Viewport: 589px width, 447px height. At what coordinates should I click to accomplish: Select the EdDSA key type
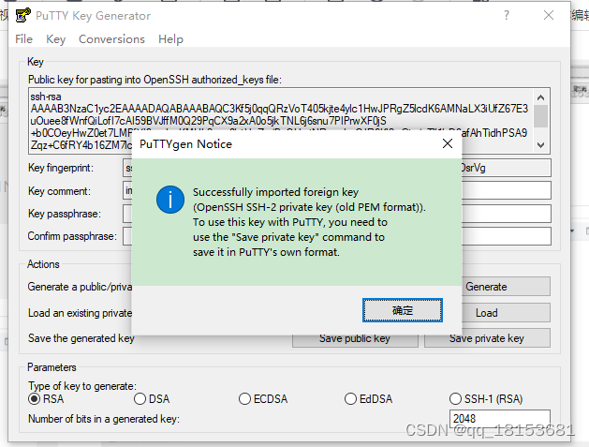[x=369, y=399]
